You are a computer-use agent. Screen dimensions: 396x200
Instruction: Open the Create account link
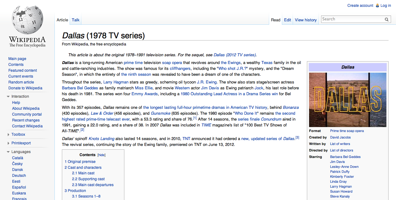(360, 6)
